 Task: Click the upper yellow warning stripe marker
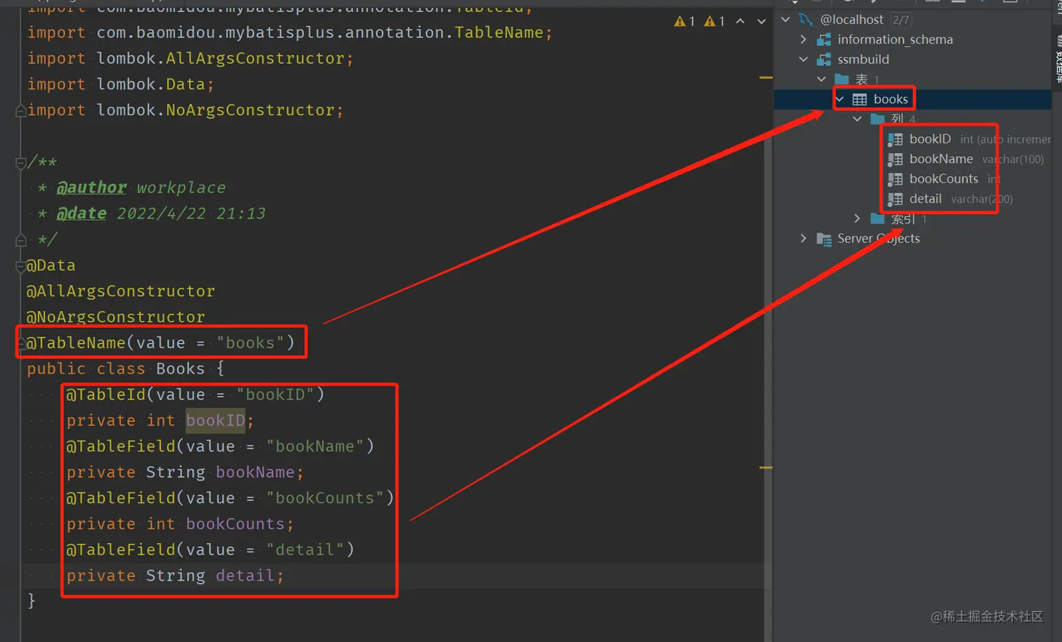[x=766, y=77]
